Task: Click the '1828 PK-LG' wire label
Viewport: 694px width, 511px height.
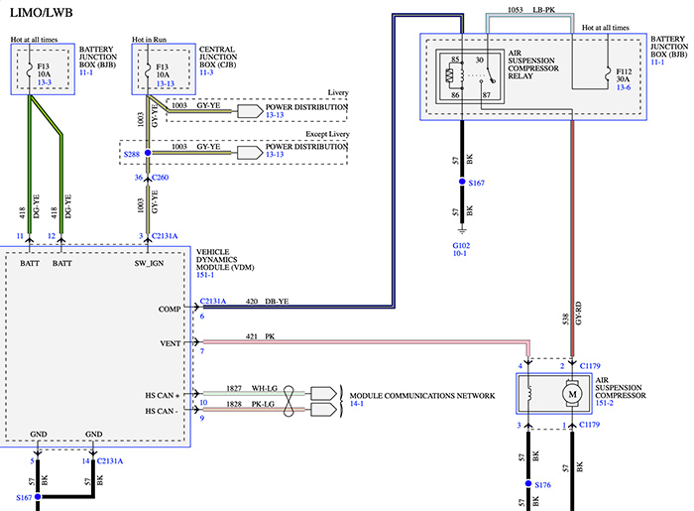Action: point(251,404)
